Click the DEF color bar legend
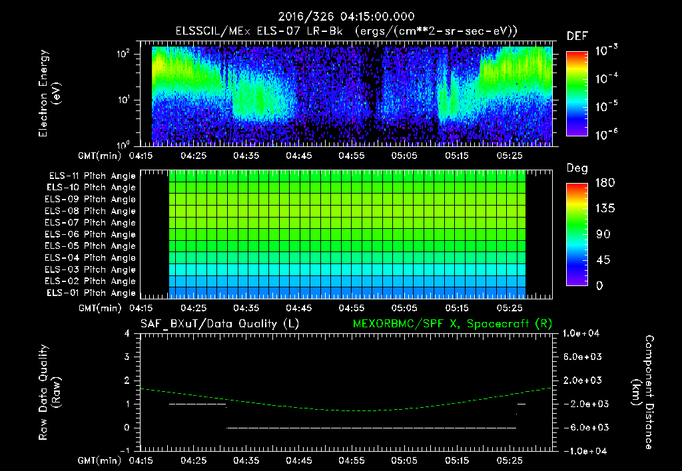 (577, 93)
